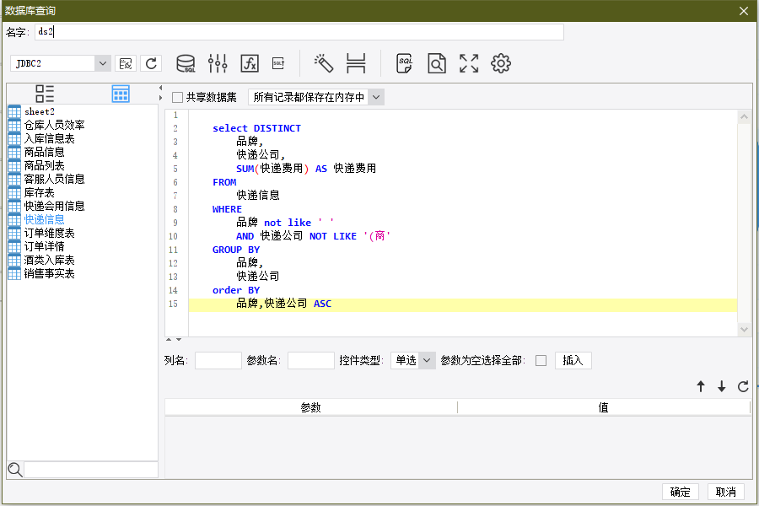Click the 参数名 input field
The image size is (759, 506).
(310, 361)
